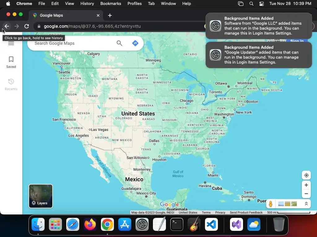
Task: Click the Street View pegman icon
Action: pyautogui.click(x=271, y=204)
